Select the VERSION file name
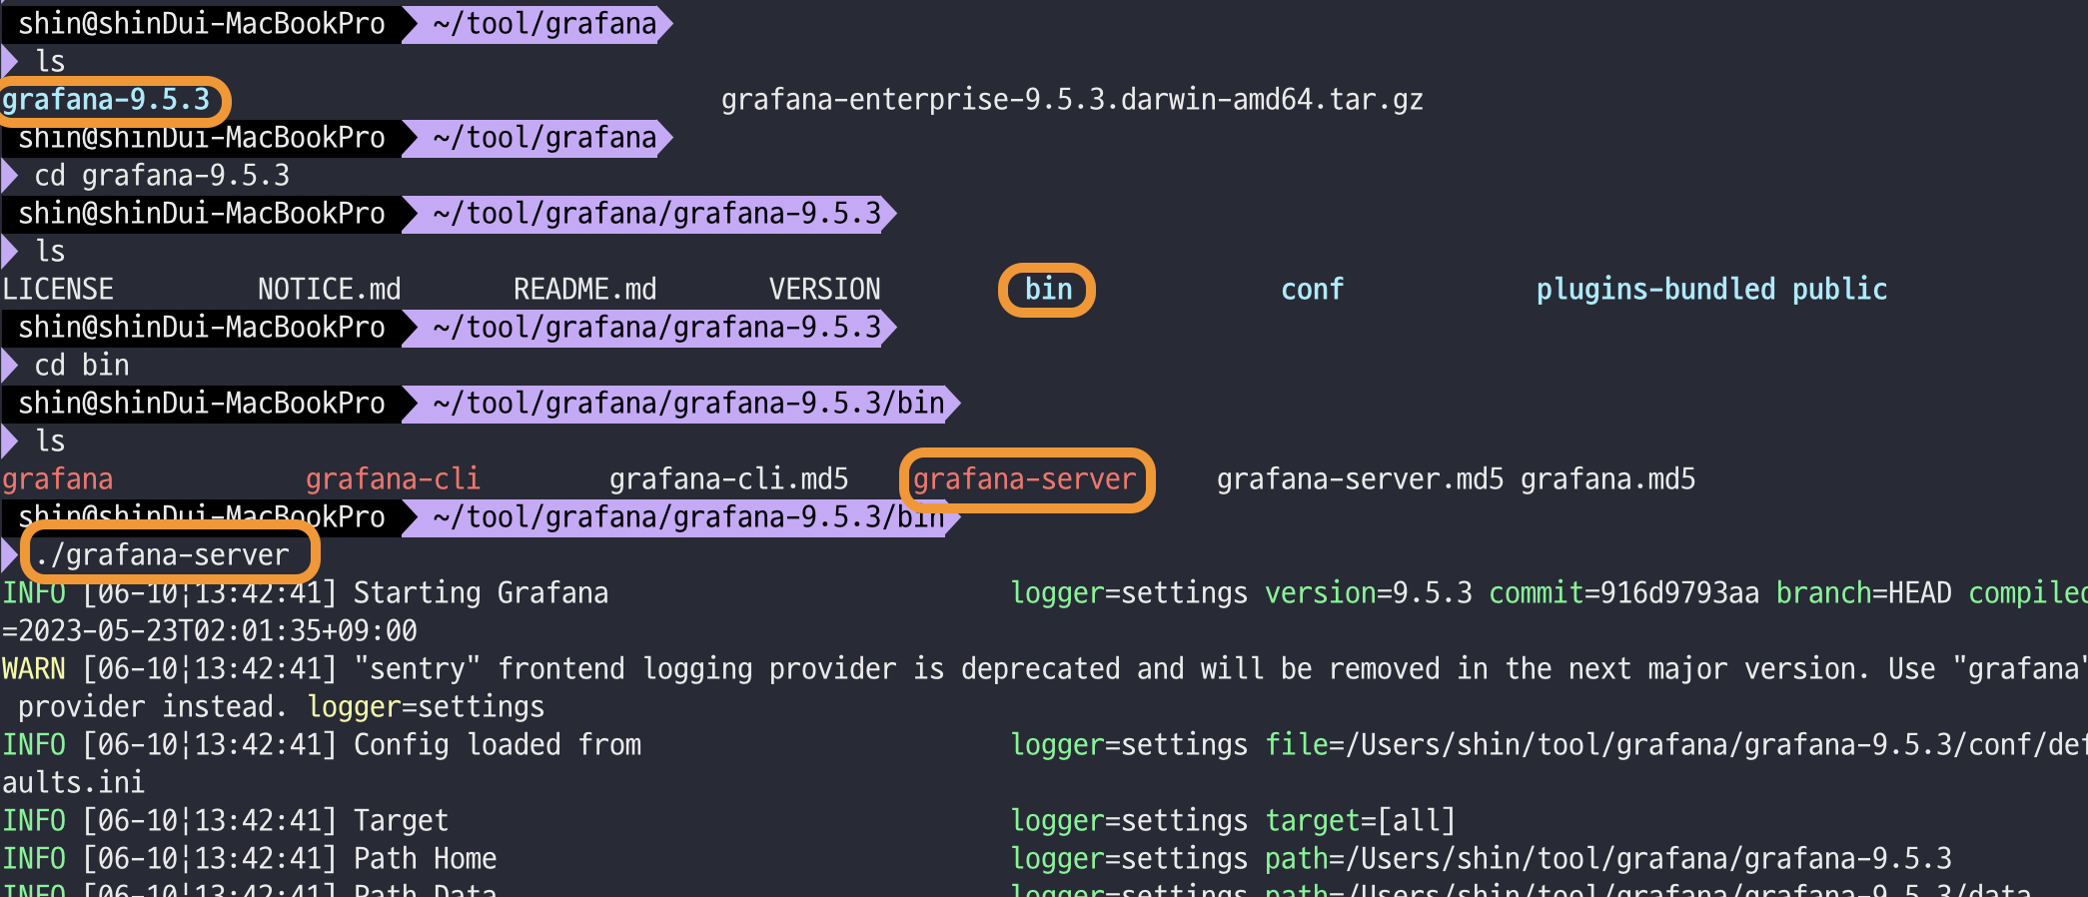2088x897 pixels. pos(824,290)
